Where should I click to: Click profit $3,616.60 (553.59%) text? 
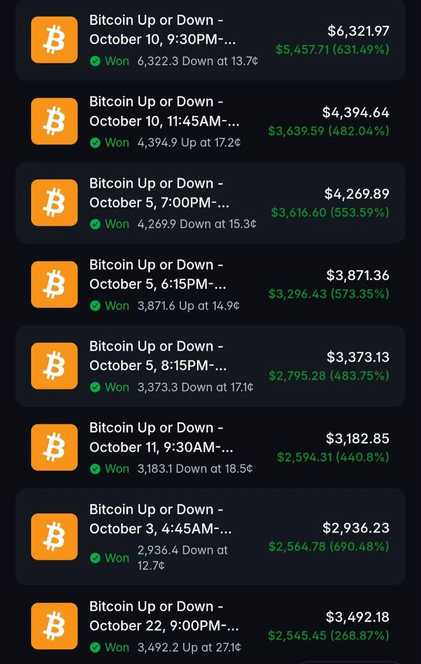pos(330,212)
